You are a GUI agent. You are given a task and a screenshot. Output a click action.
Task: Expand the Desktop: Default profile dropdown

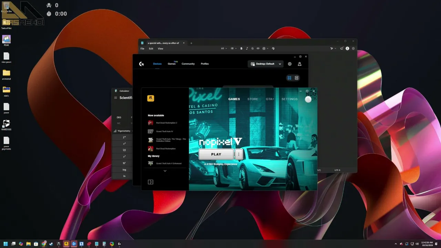tap(266, 64)
